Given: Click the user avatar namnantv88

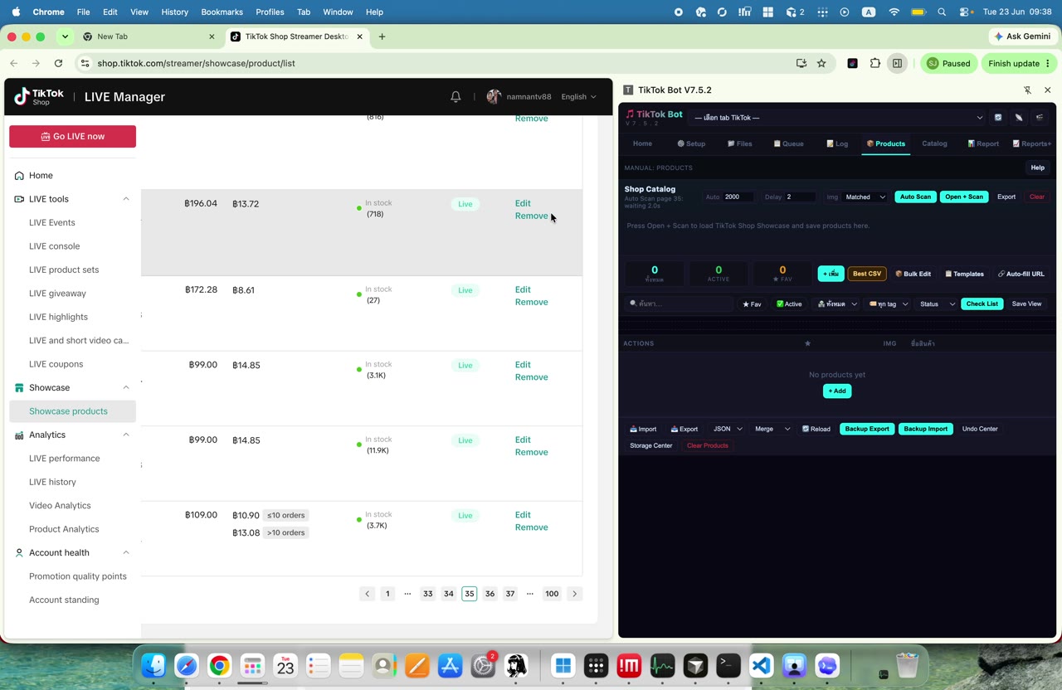Looking at the screenshot, I should coord(494,97).
